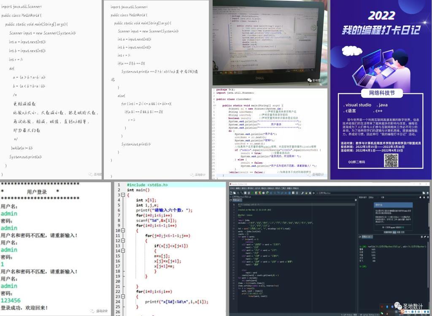Collapse the fold marker at line 3 in C code
The image size is (432, 316).
click(x=123, y=195)
